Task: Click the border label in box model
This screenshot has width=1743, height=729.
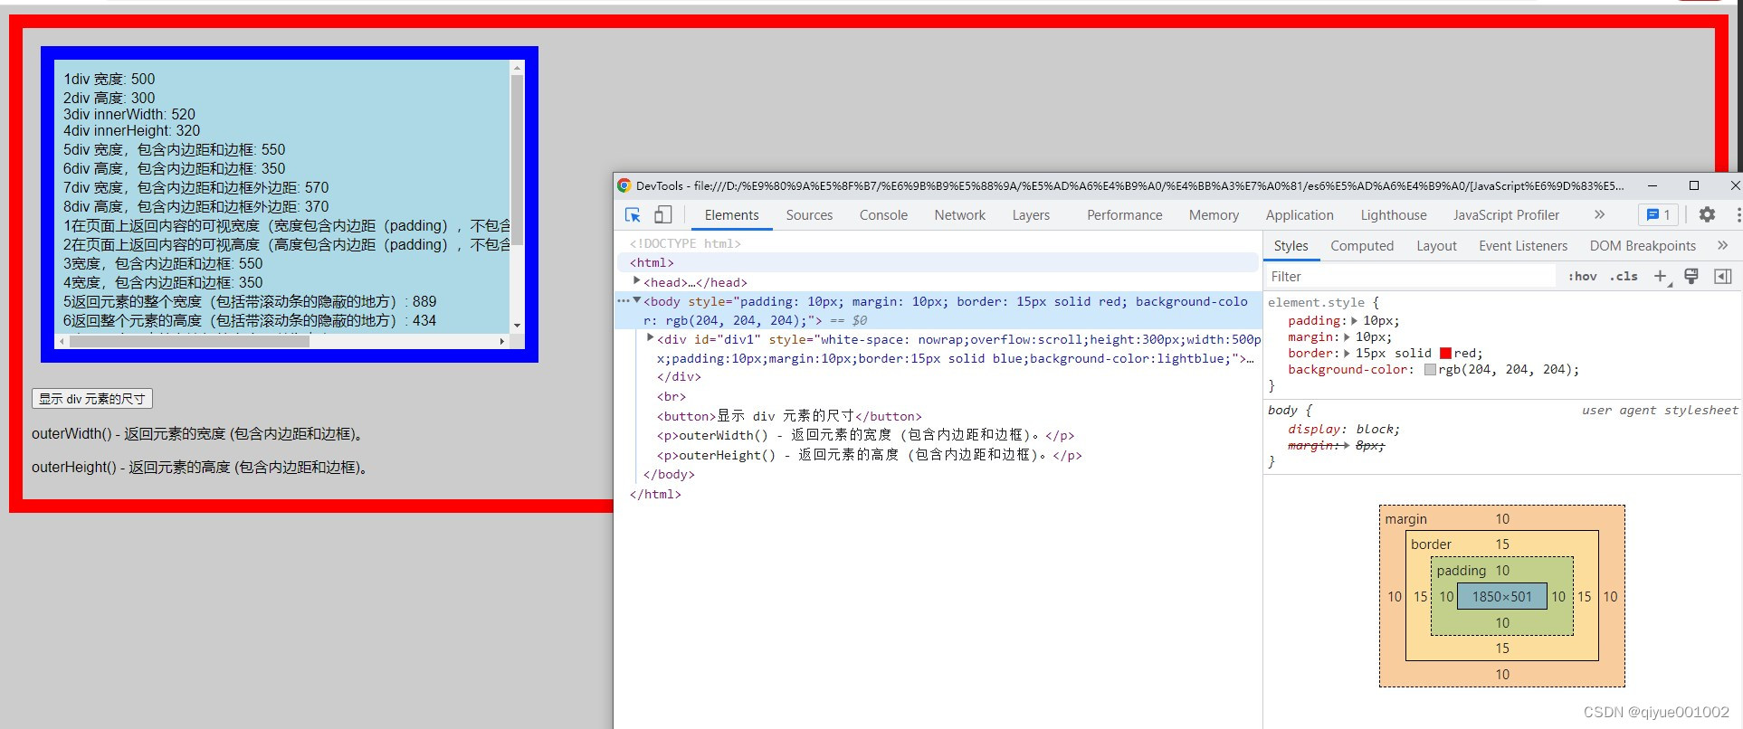Action: 1431,544
